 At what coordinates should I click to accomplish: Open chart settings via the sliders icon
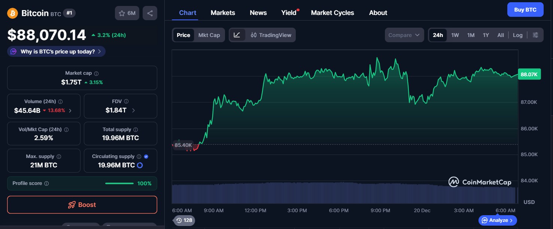coord(535,35)
